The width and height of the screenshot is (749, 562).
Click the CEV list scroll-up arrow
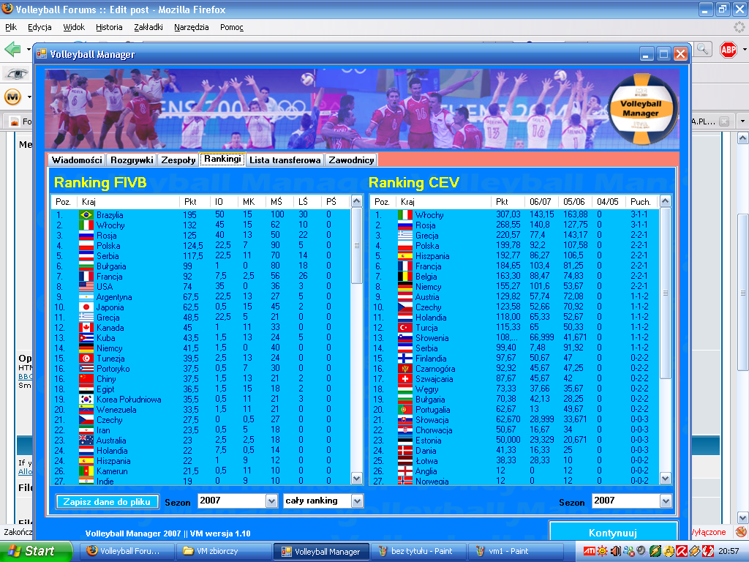pos(666,201)
